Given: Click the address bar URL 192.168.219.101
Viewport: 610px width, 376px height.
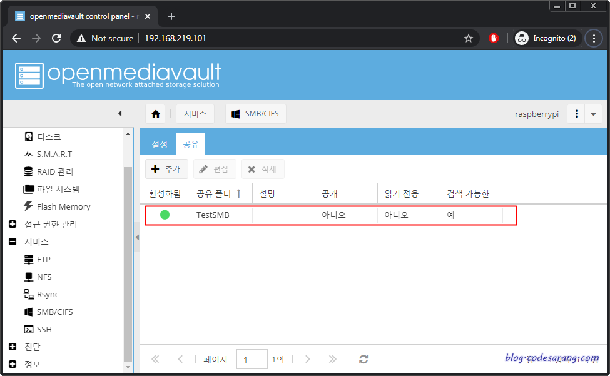Looking at the screenshot, I should pyautogui.click(x=175, y=38).
